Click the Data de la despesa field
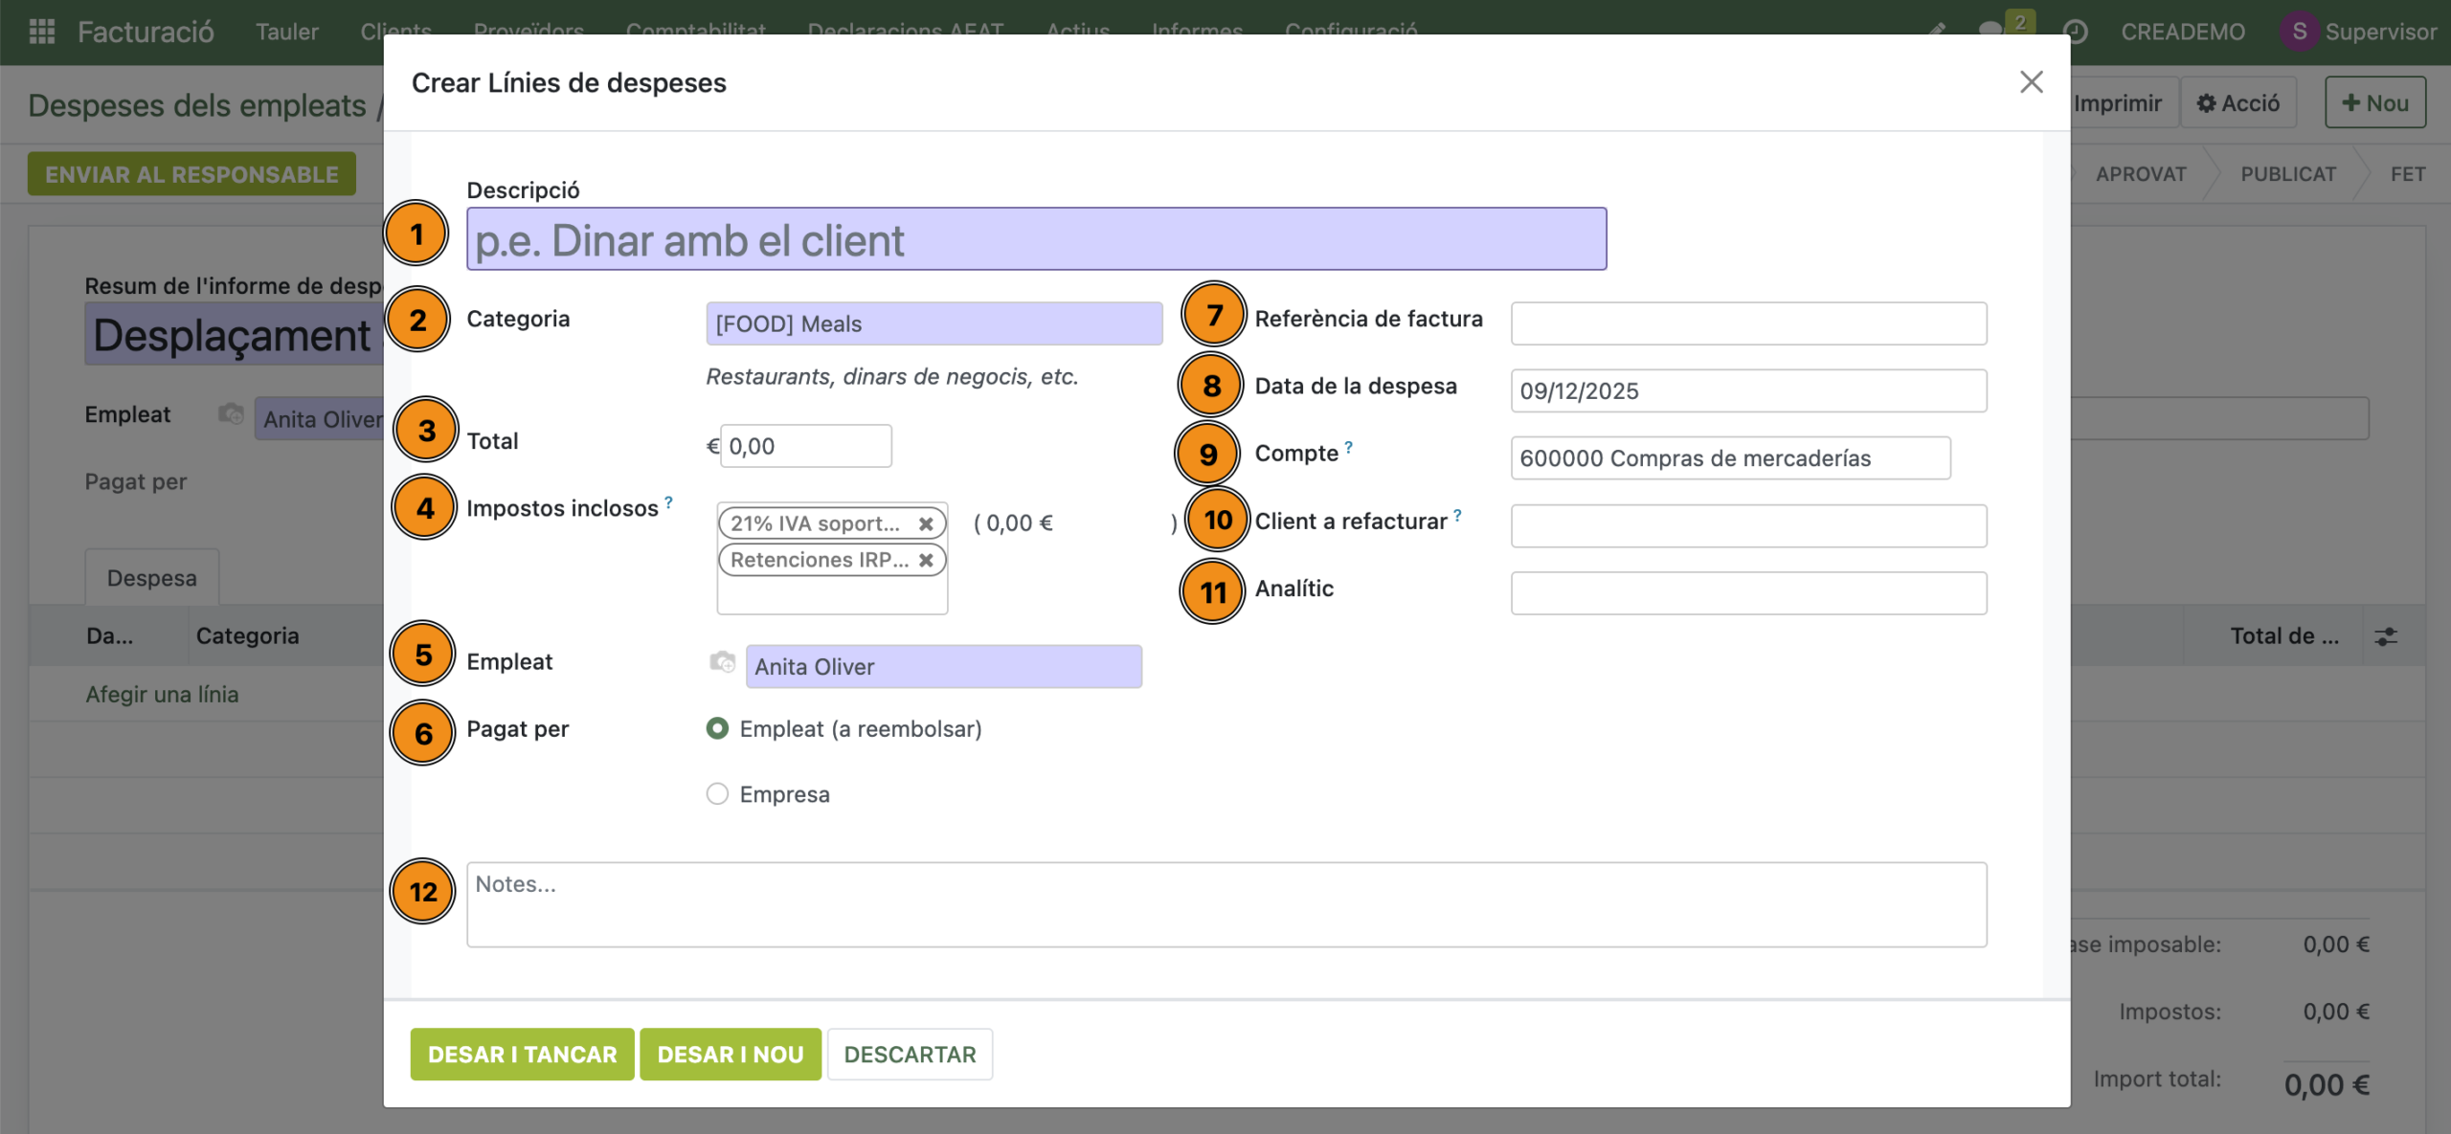This screenshot has width=2451, height=1134. 1747,391
